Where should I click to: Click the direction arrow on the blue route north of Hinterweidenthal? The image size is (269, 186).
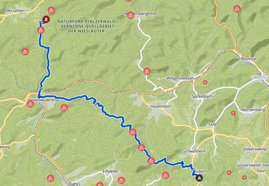click(x=41, y=88)
